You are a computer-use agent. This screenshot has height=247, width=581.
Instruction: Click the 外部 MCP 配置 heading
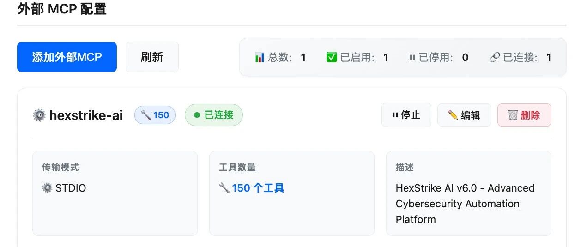point(62,9)
